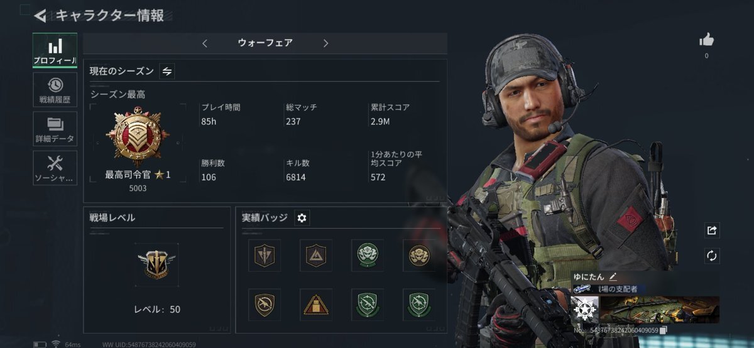The height and width of the screenshot is (348, 754).
Task: Click the player banner calling card image
Action: tap(659, 310)
